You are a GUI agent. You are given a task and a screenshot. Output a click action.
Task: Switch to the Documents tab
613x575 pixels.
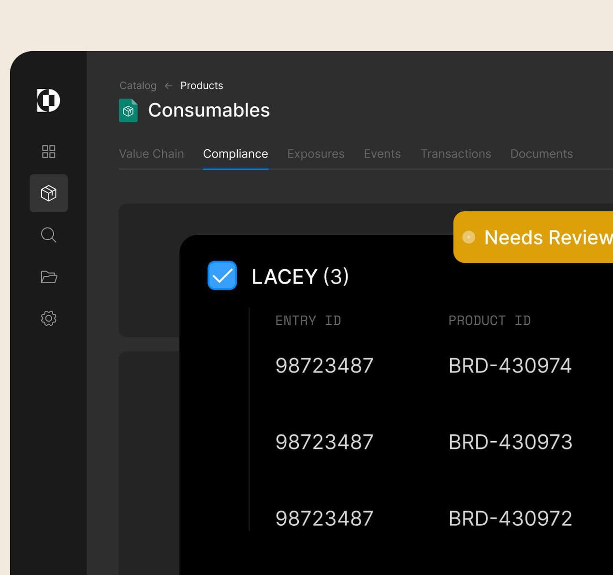point(541,154)
